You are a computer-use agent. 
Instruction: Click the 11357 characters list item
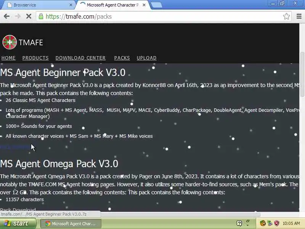point(25,200)
